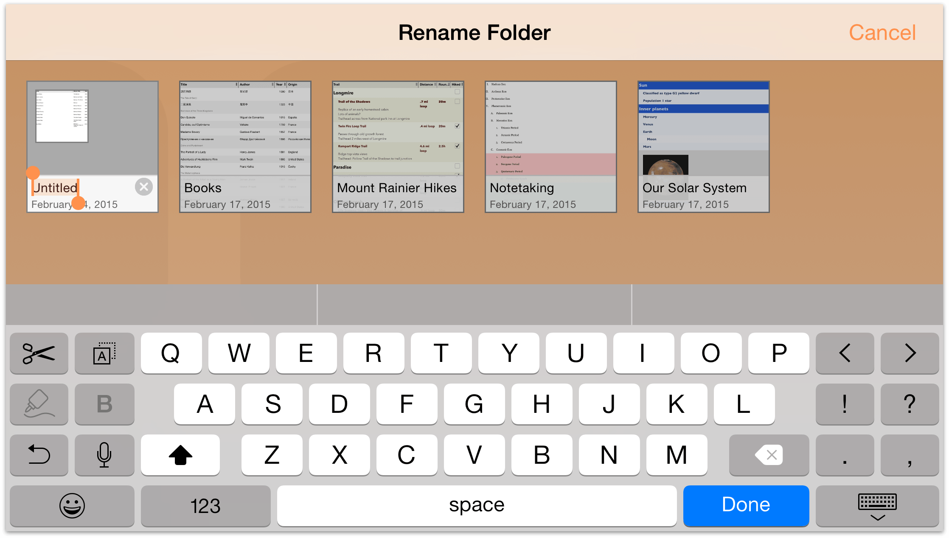This screenshot has height=538, width=949.
Task: Tap the white letter B key
Action: coord(542,455)
